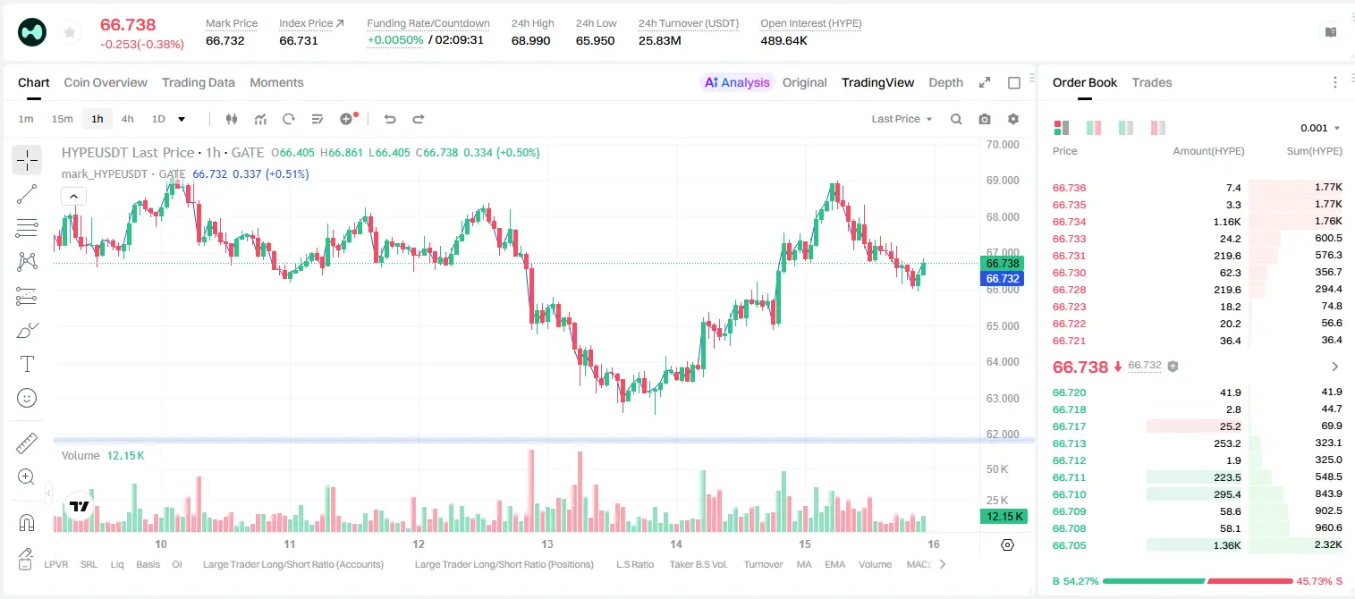This screenshot has height=599, width=1355.
Task: Select the 4h timeframe button
Action: [x=127, y=119]
